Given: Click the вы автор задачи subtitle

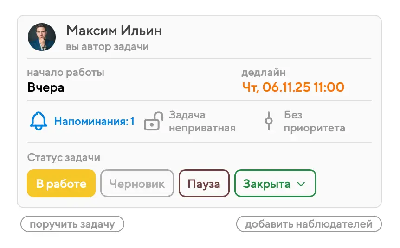Looking at the screenshot, I should pyautogui.click(x=107, y=47).
